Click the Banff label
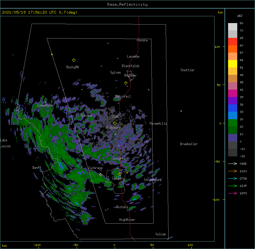 [37, 168]
